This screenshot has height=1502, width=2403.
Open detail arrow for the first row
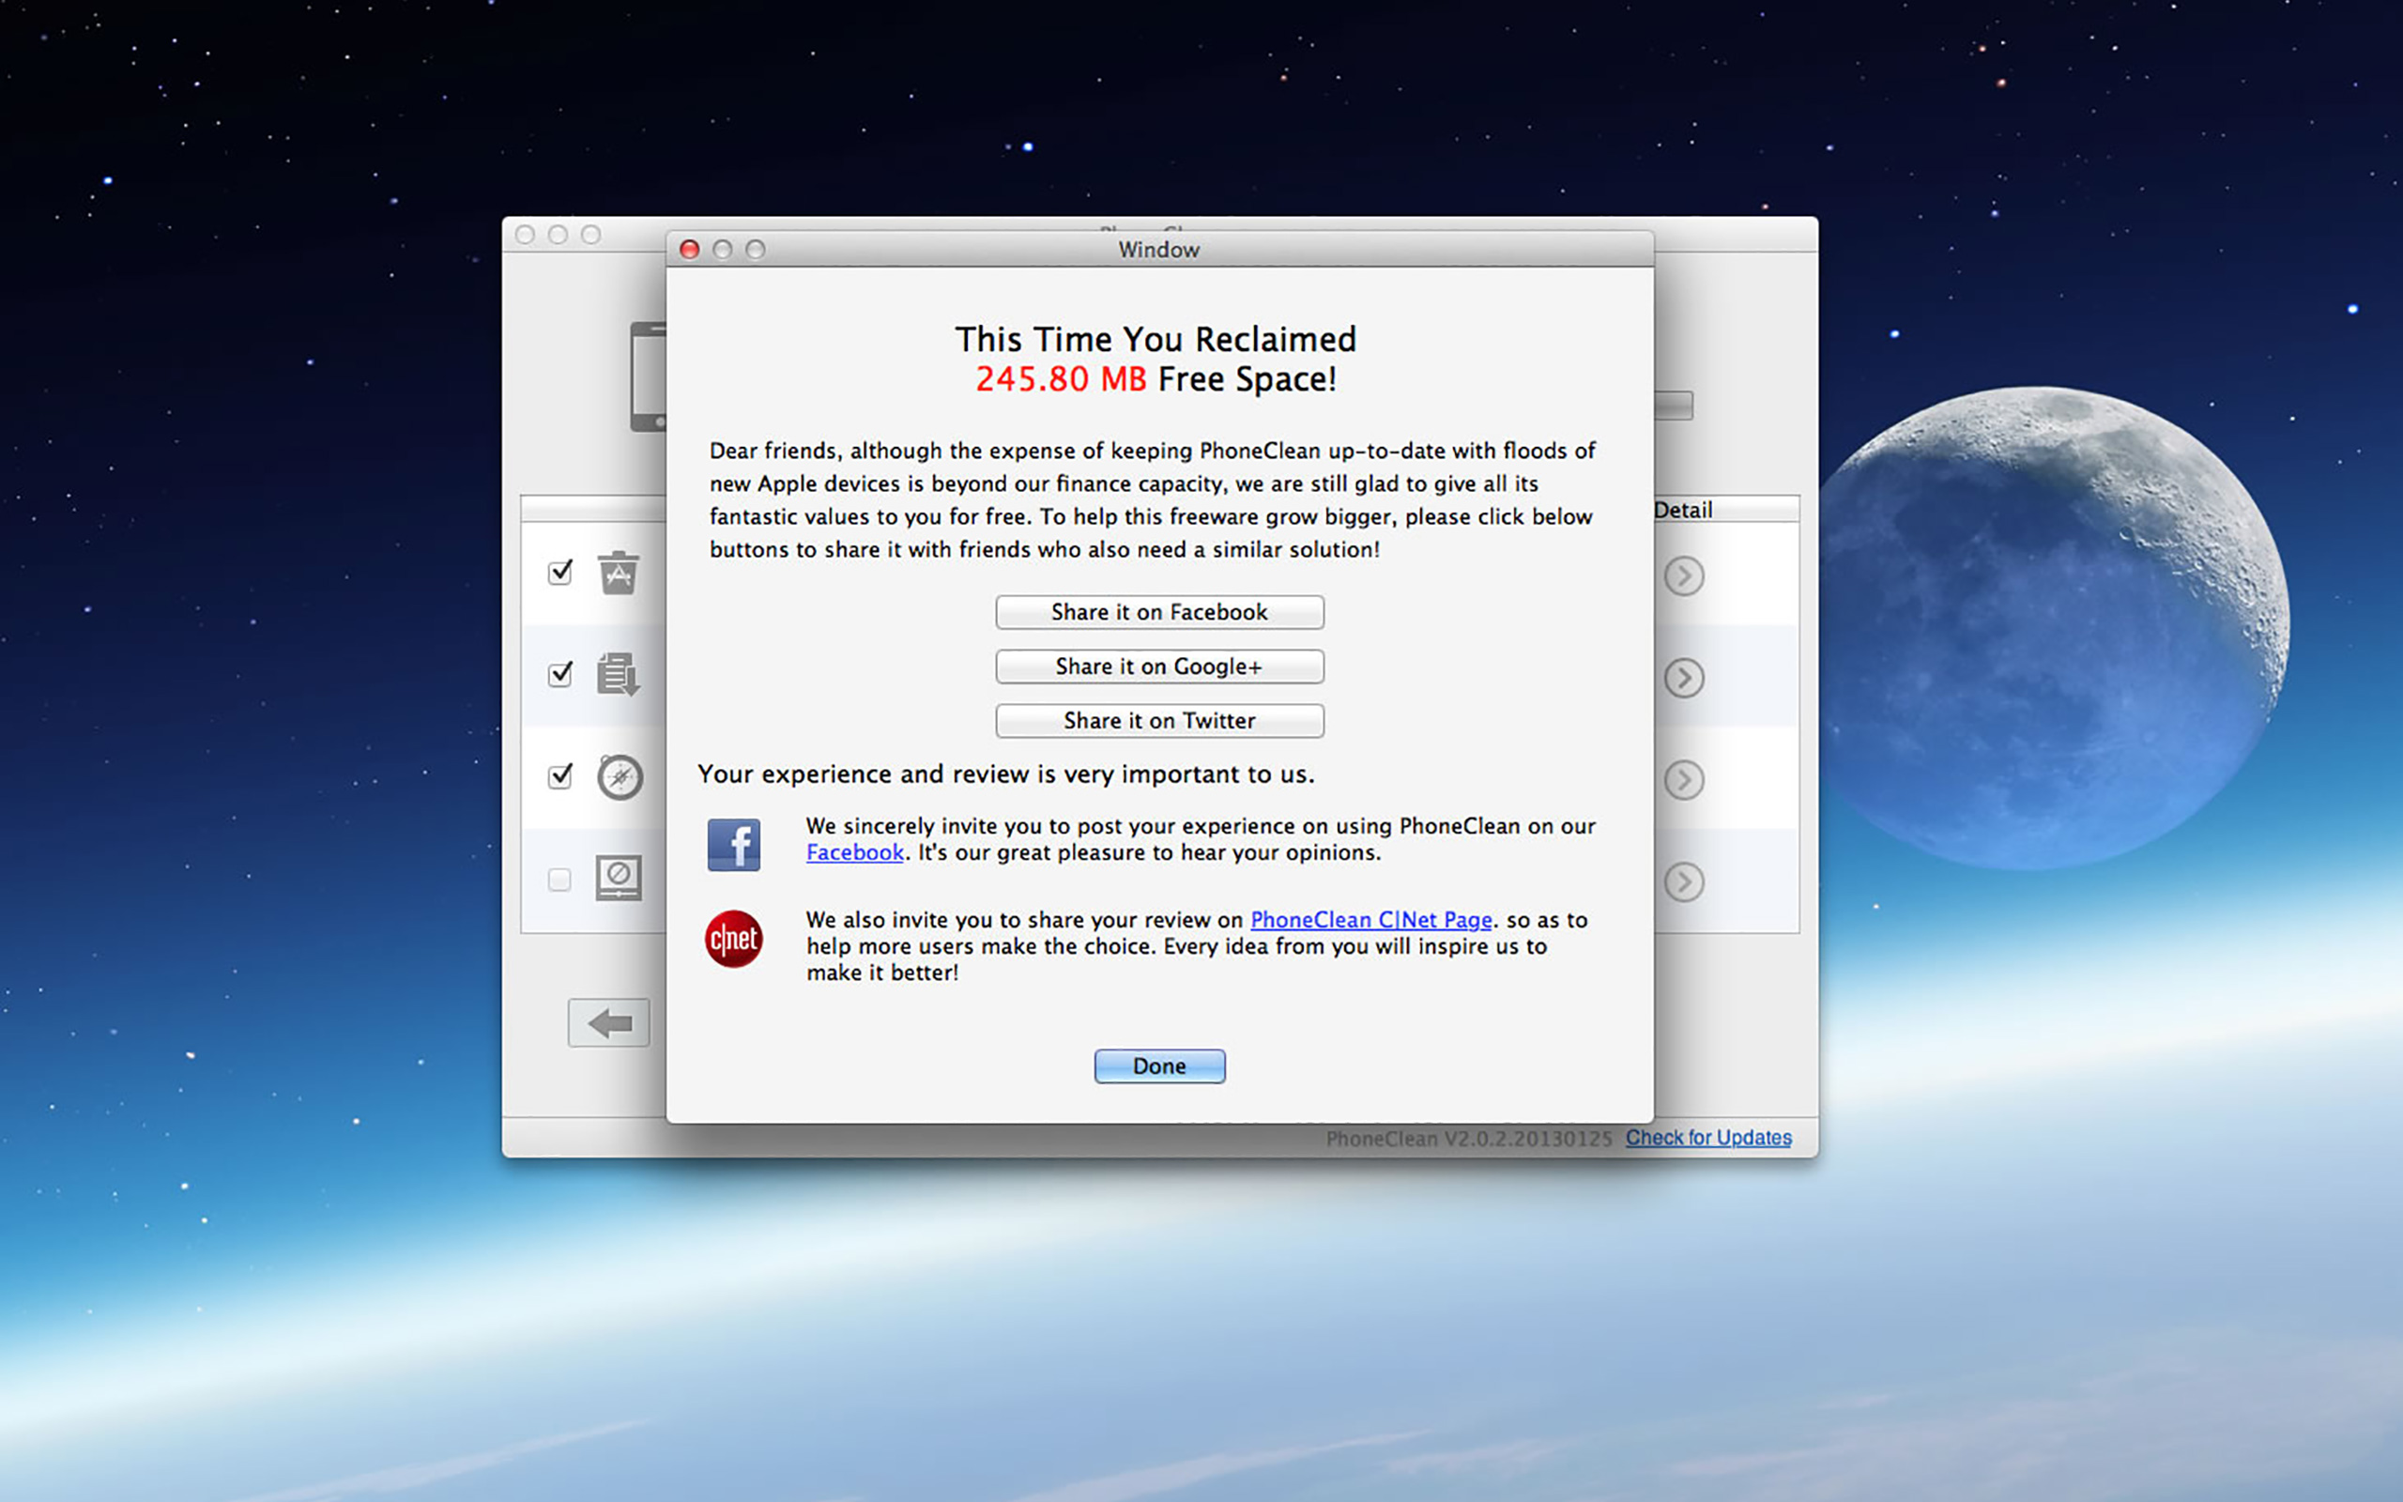click(1684, 576)
